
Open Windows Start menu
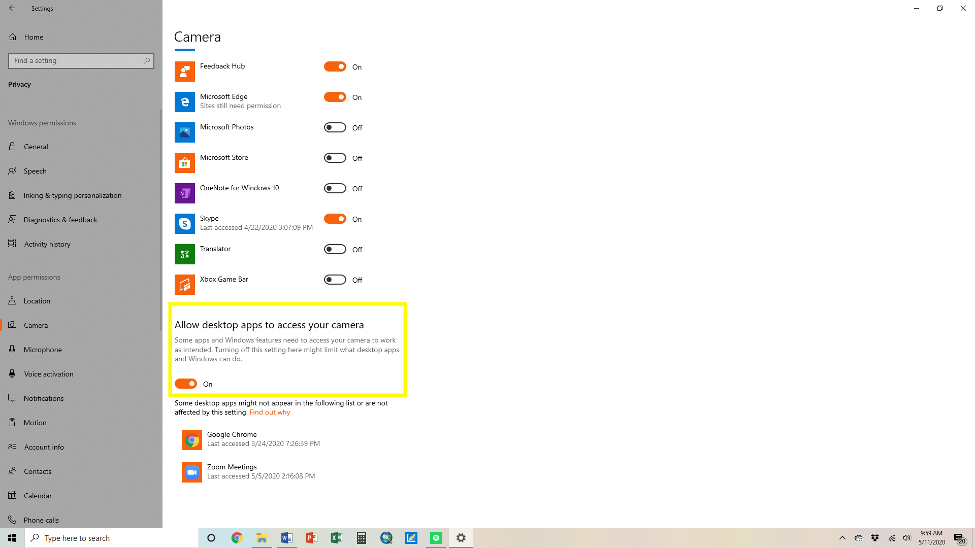point(12,538)
